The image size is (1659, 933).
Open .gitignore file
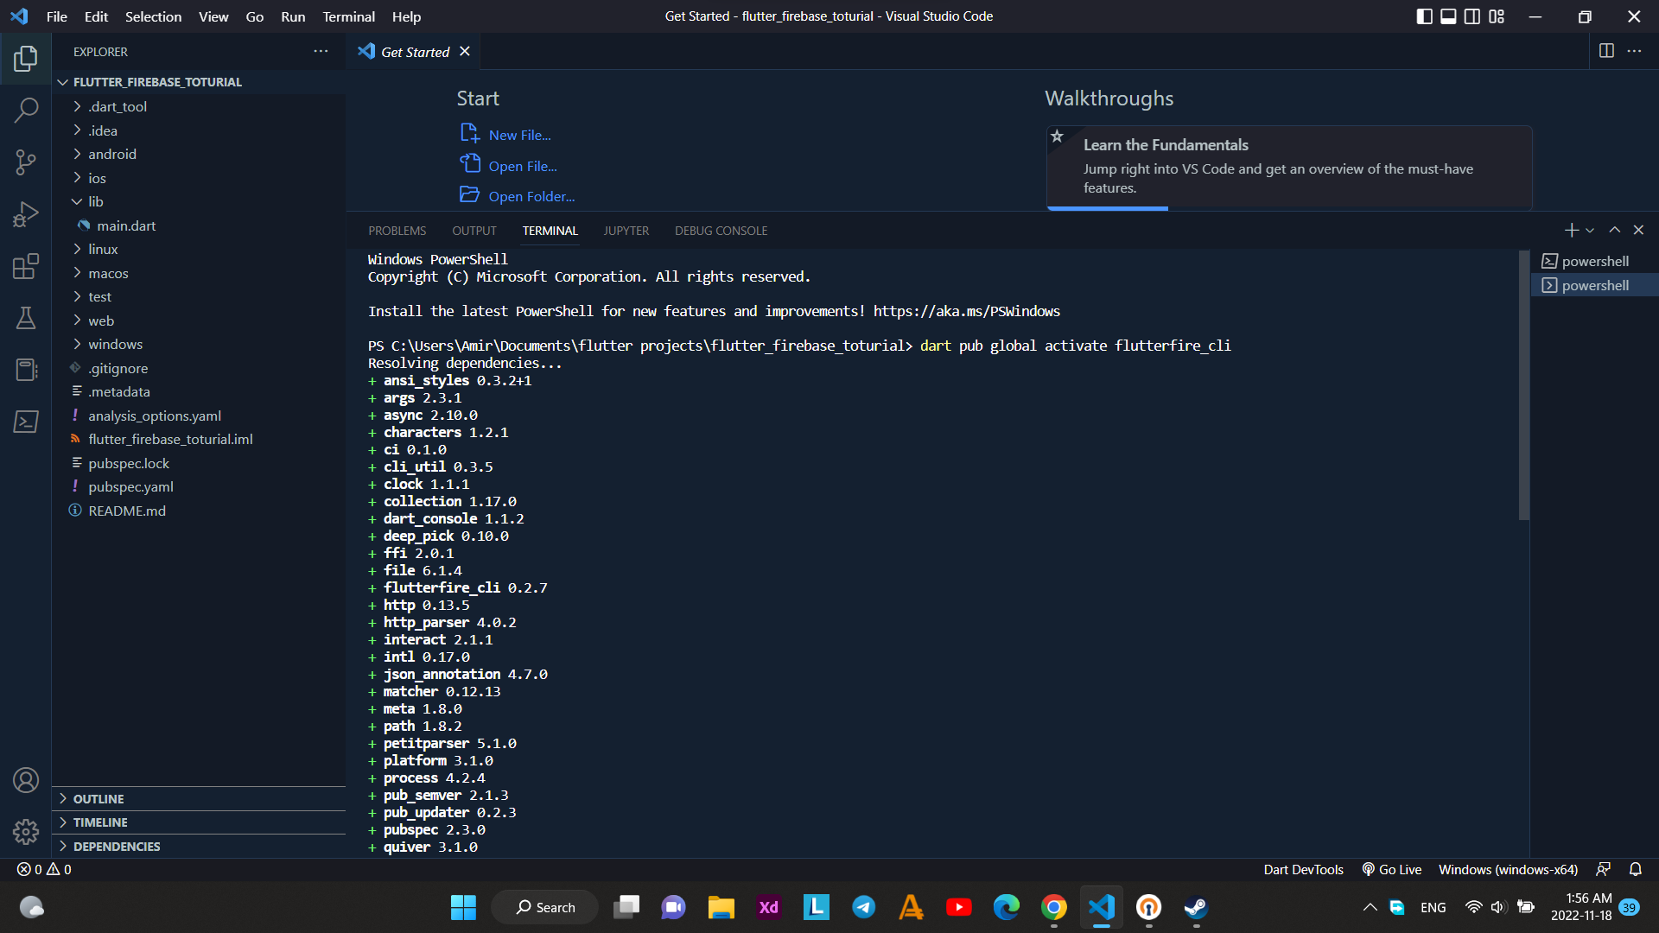[x=199, y=368]
